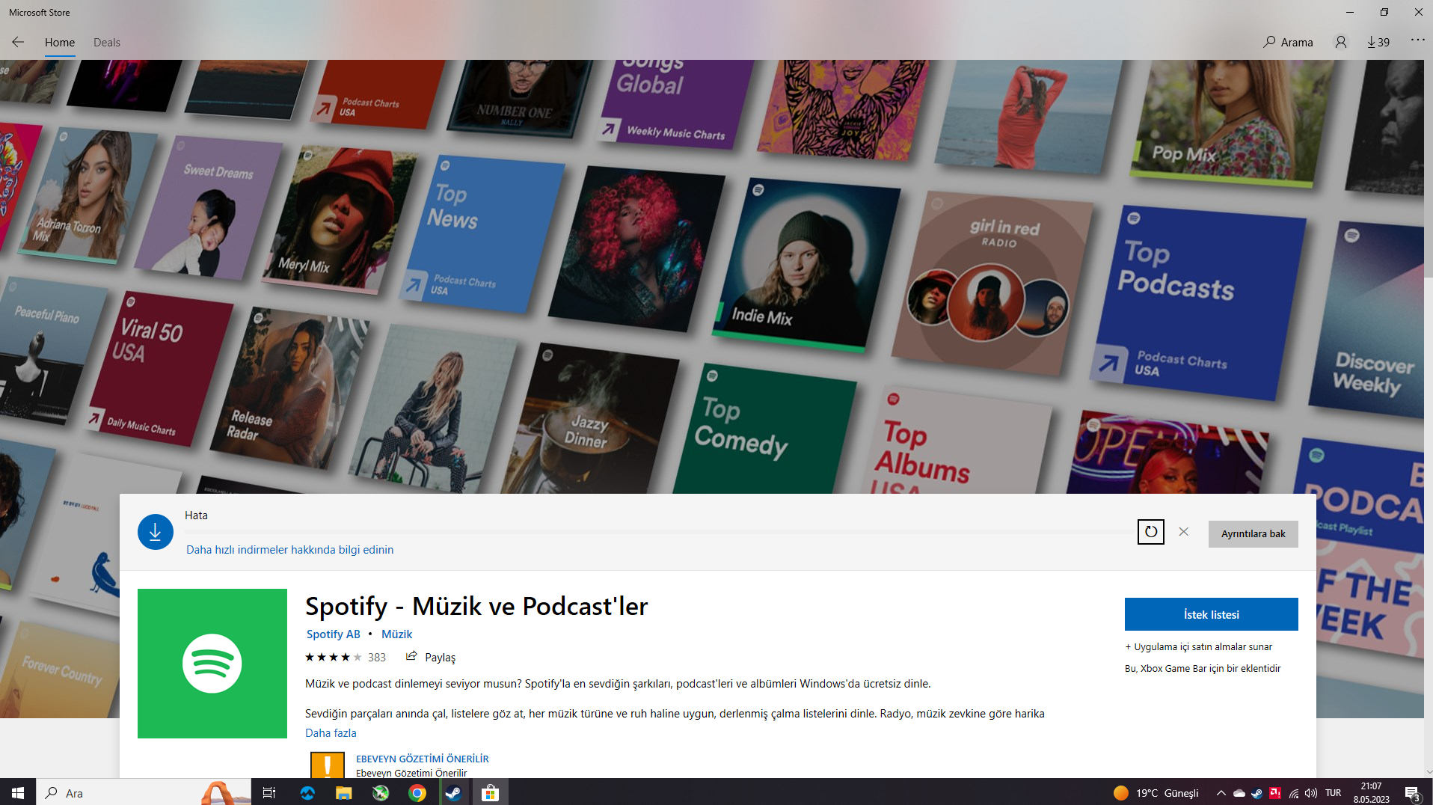Open the 19°C Güneşli weather widget
The image size is (1433, 805).
pos(1156,793)
